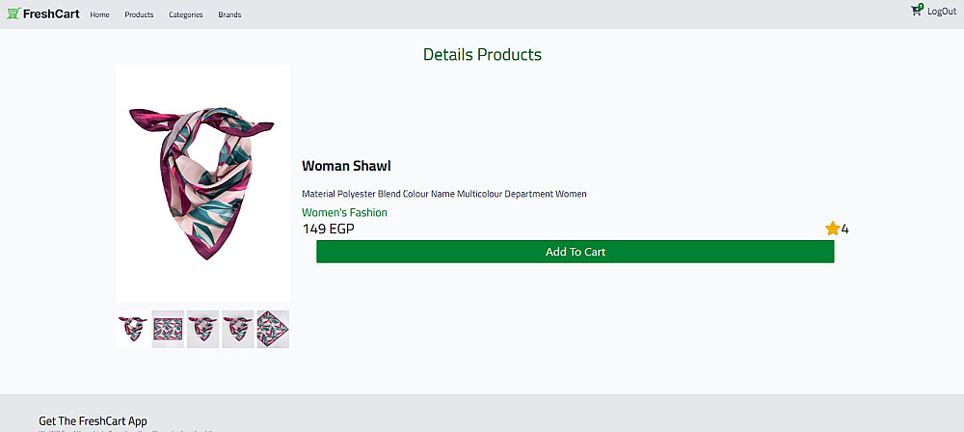Click the Women's Fashion category text

(x=344, y=212)
